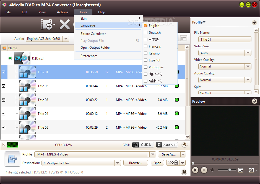This screenshot has width=260, height=184.
Task: Select Bitrate Calculator menu item
Action: pyautogui.click(x=108, y=34)
